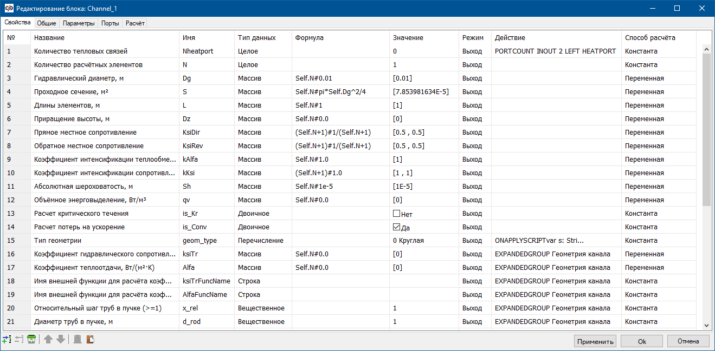715x351 pixels.
Task: Open data type cell 'Перечисление' for geom_type
Action: pyautogui.click(x=263, y=241)
